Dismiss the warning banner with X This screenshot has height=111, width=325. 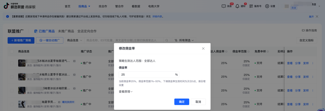pos(317,17)
